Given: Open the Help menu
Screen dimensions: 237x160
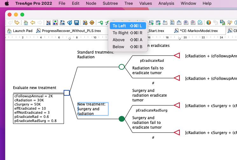Looking at the screenshot, I should [207, 3].
